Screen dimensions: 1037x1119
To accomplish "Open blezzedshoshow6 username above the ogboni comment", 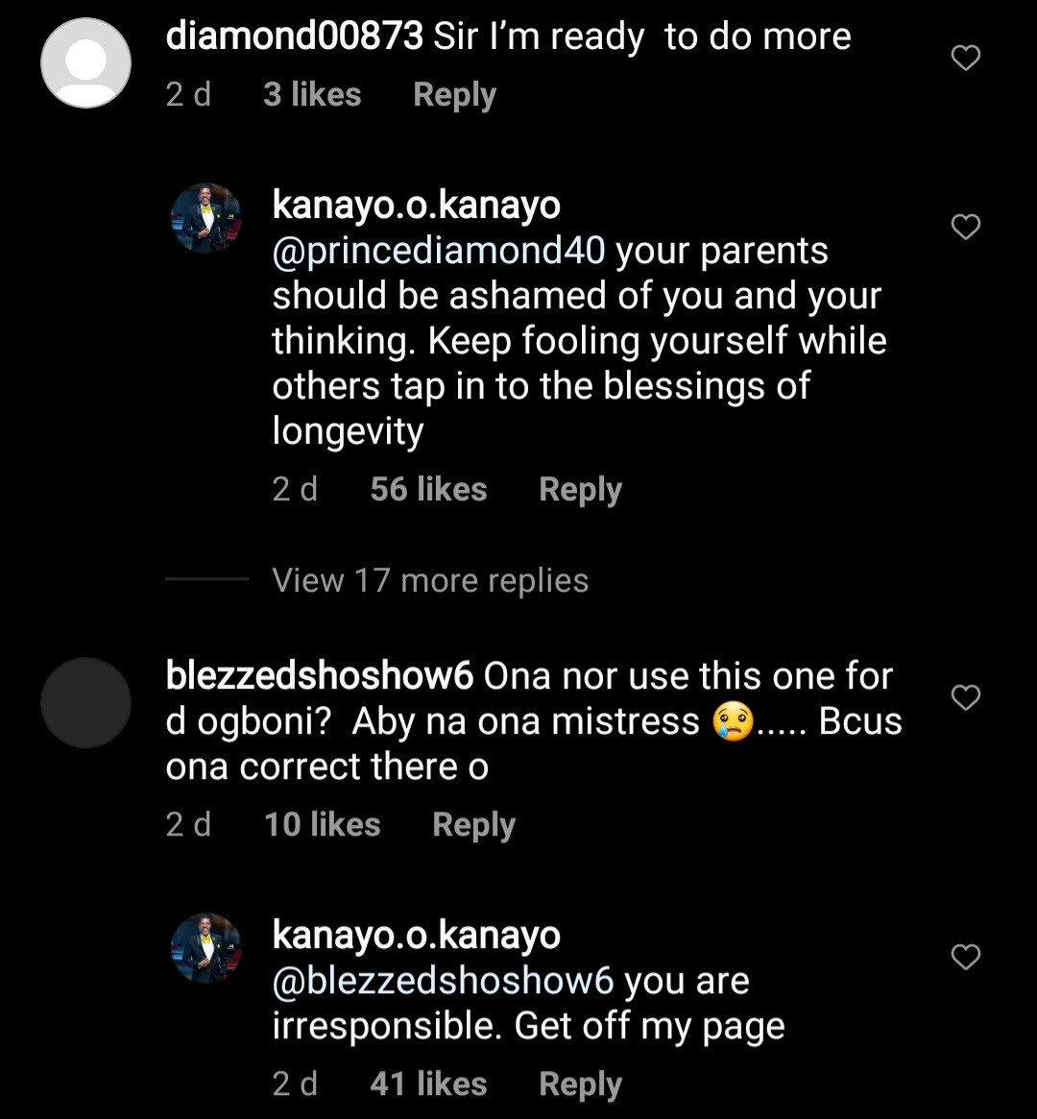I will pyautogui.click(x=319, y=676).
